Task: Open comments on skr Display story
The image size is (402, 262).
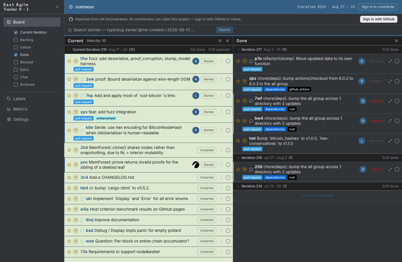Action: point(82,199)
